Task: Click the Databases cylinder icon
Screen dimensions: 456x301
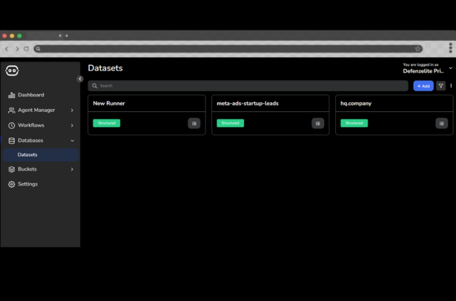Action: (11, 140)
